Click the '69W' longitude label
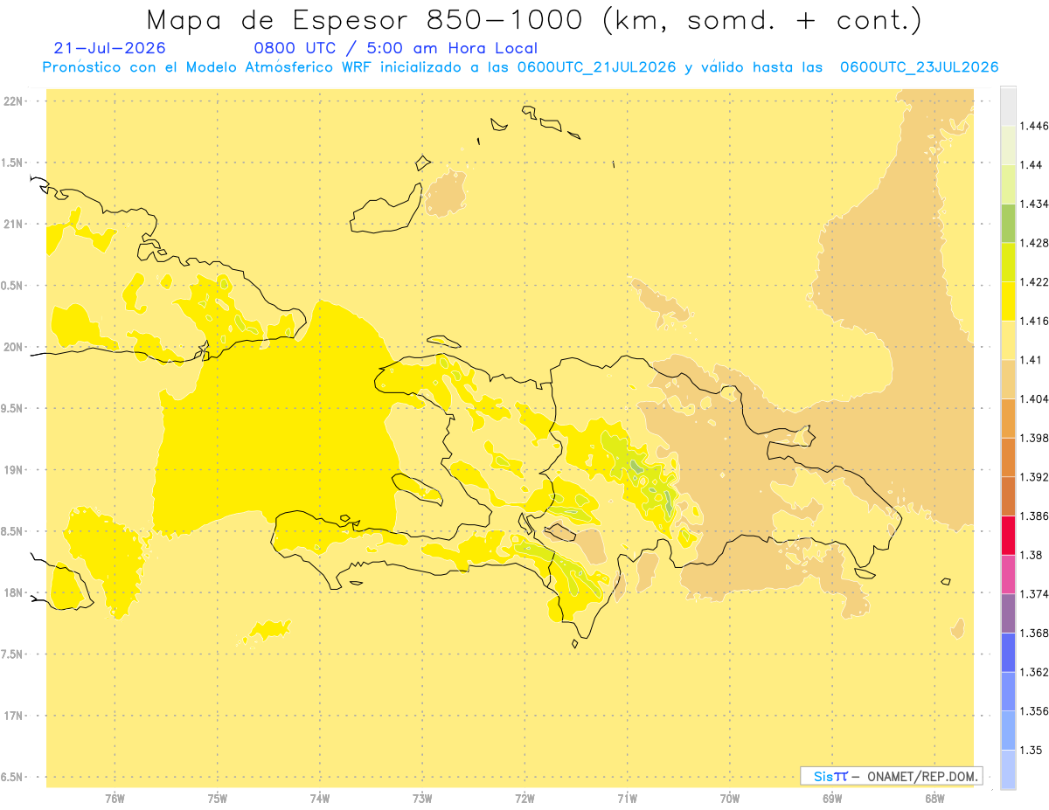This screenshot has height=810, width=1049. [832, 799]
